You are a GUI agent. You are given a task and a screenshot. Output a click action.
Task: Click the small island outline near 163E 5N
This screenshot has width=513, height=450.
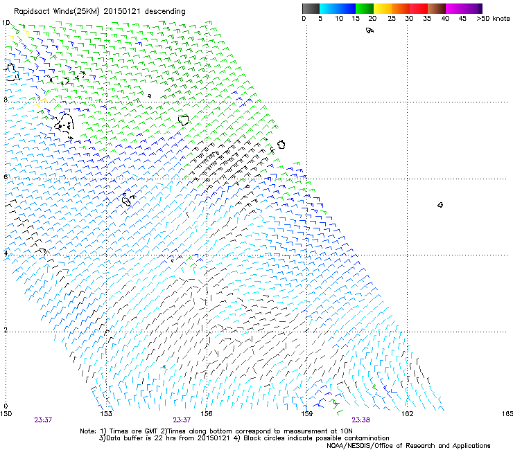pos(440,205)
